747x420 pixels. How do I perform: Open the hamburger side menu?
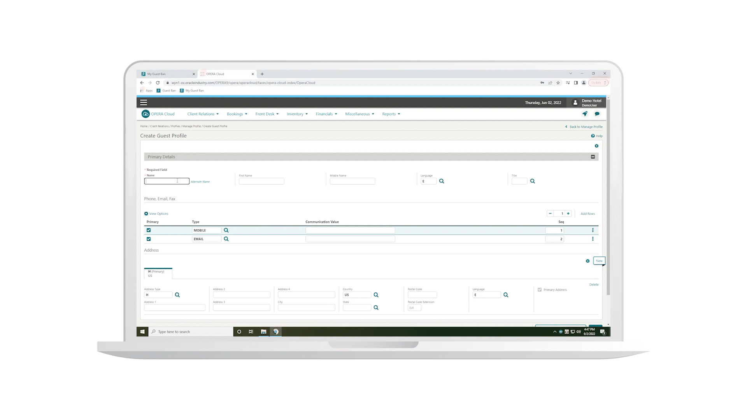144,103
